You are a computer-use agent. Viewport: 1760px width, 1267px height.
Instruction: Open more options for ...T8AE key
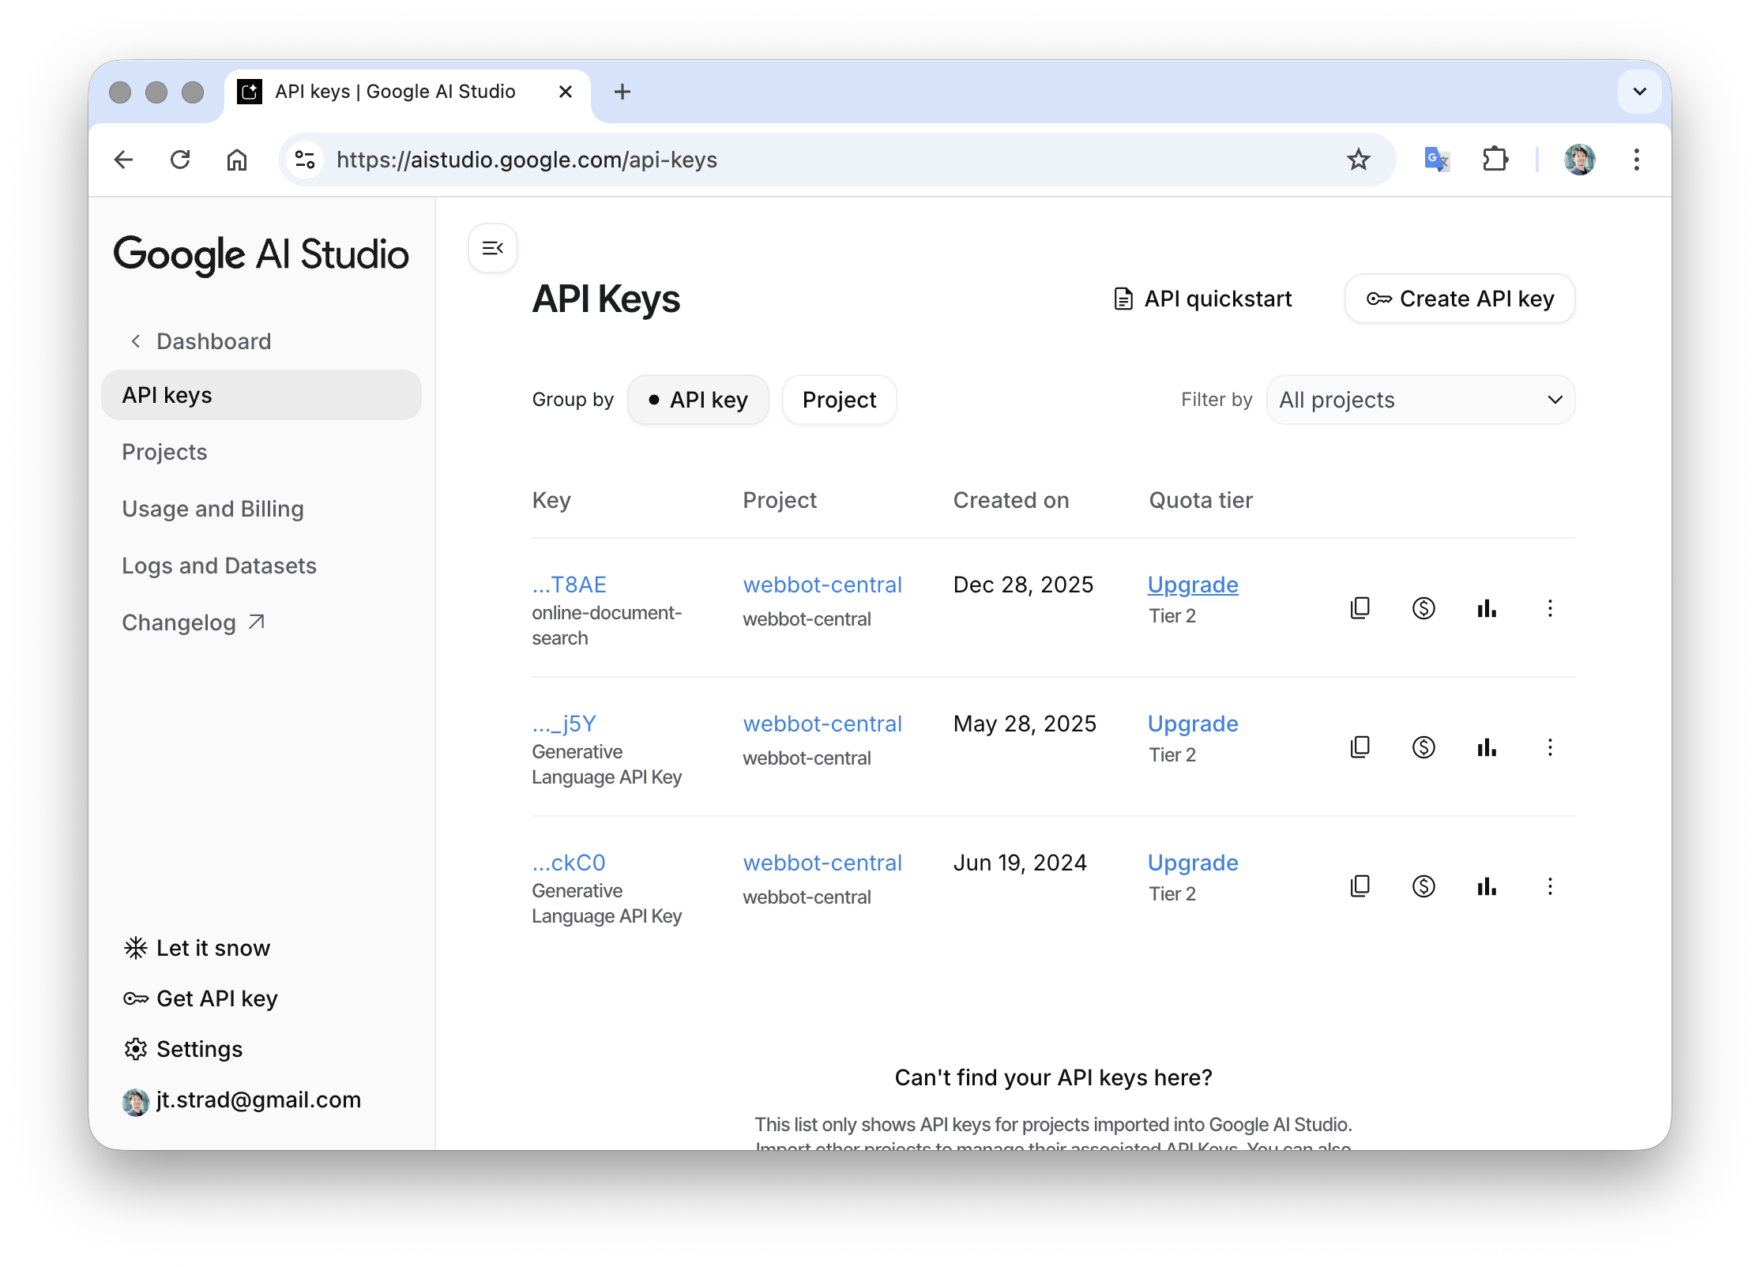[1549, 607]
